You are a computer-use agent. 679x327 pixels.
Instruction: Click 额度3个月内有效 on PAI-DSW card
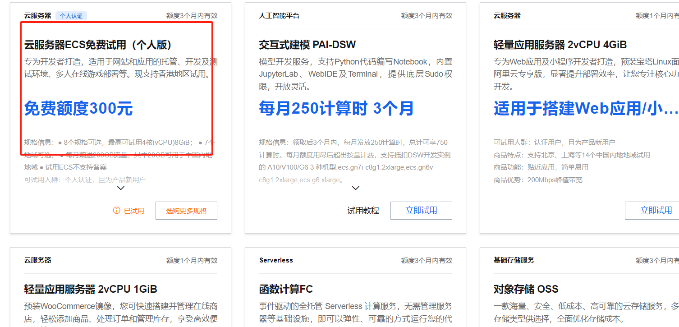(427, 16)
